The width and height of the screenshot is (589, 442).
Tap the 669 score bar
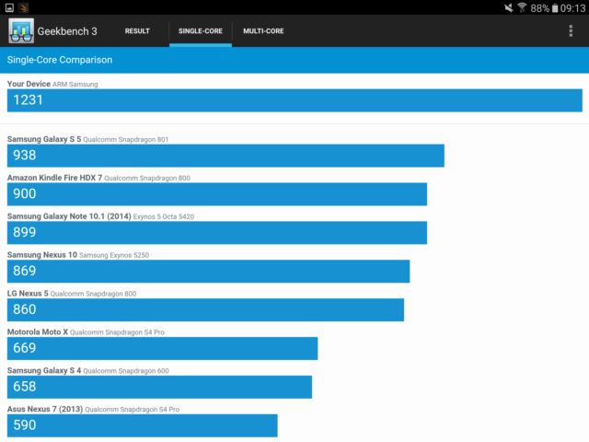(x=162, y=348)
